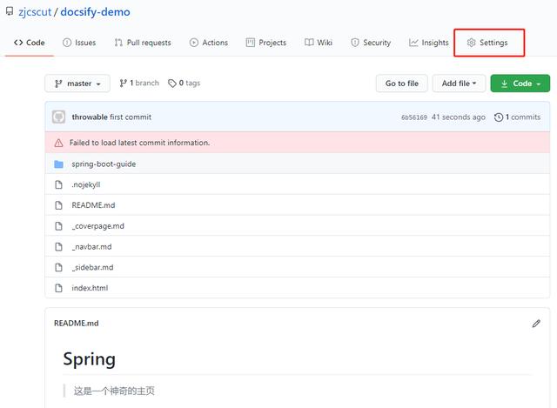
Task: Open the throwable author link
Action: tap(90, 117)
